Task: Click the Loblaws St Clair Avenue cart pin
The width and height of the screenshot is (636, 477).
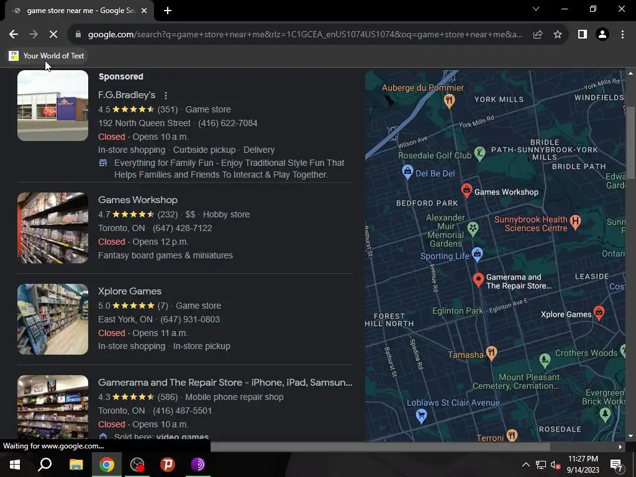Action: click(421, 416)
